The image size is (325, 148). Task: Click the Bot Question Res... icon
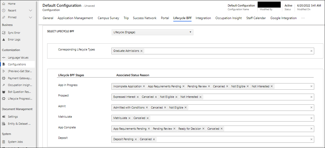tap(4, 92)
